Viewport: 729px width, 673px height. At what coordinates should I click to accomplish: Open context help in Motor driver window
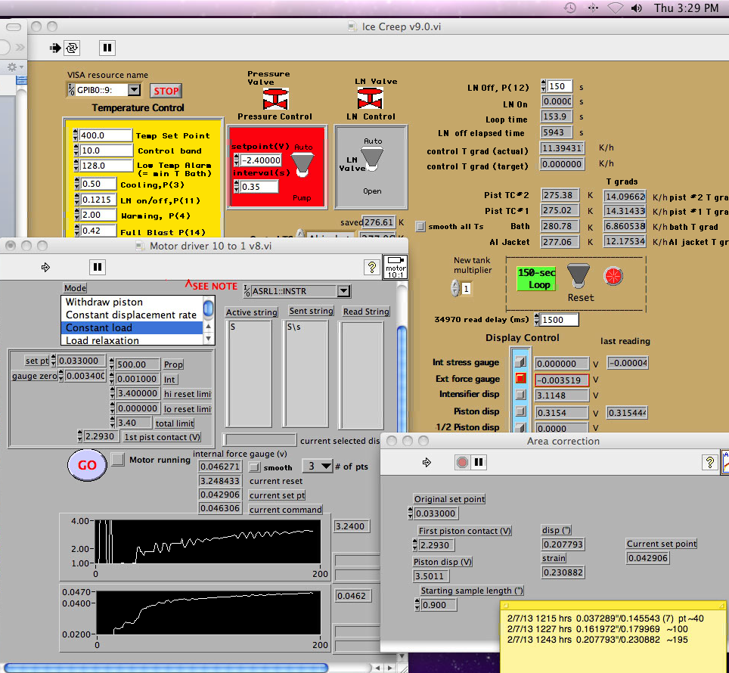pos(371,267)
